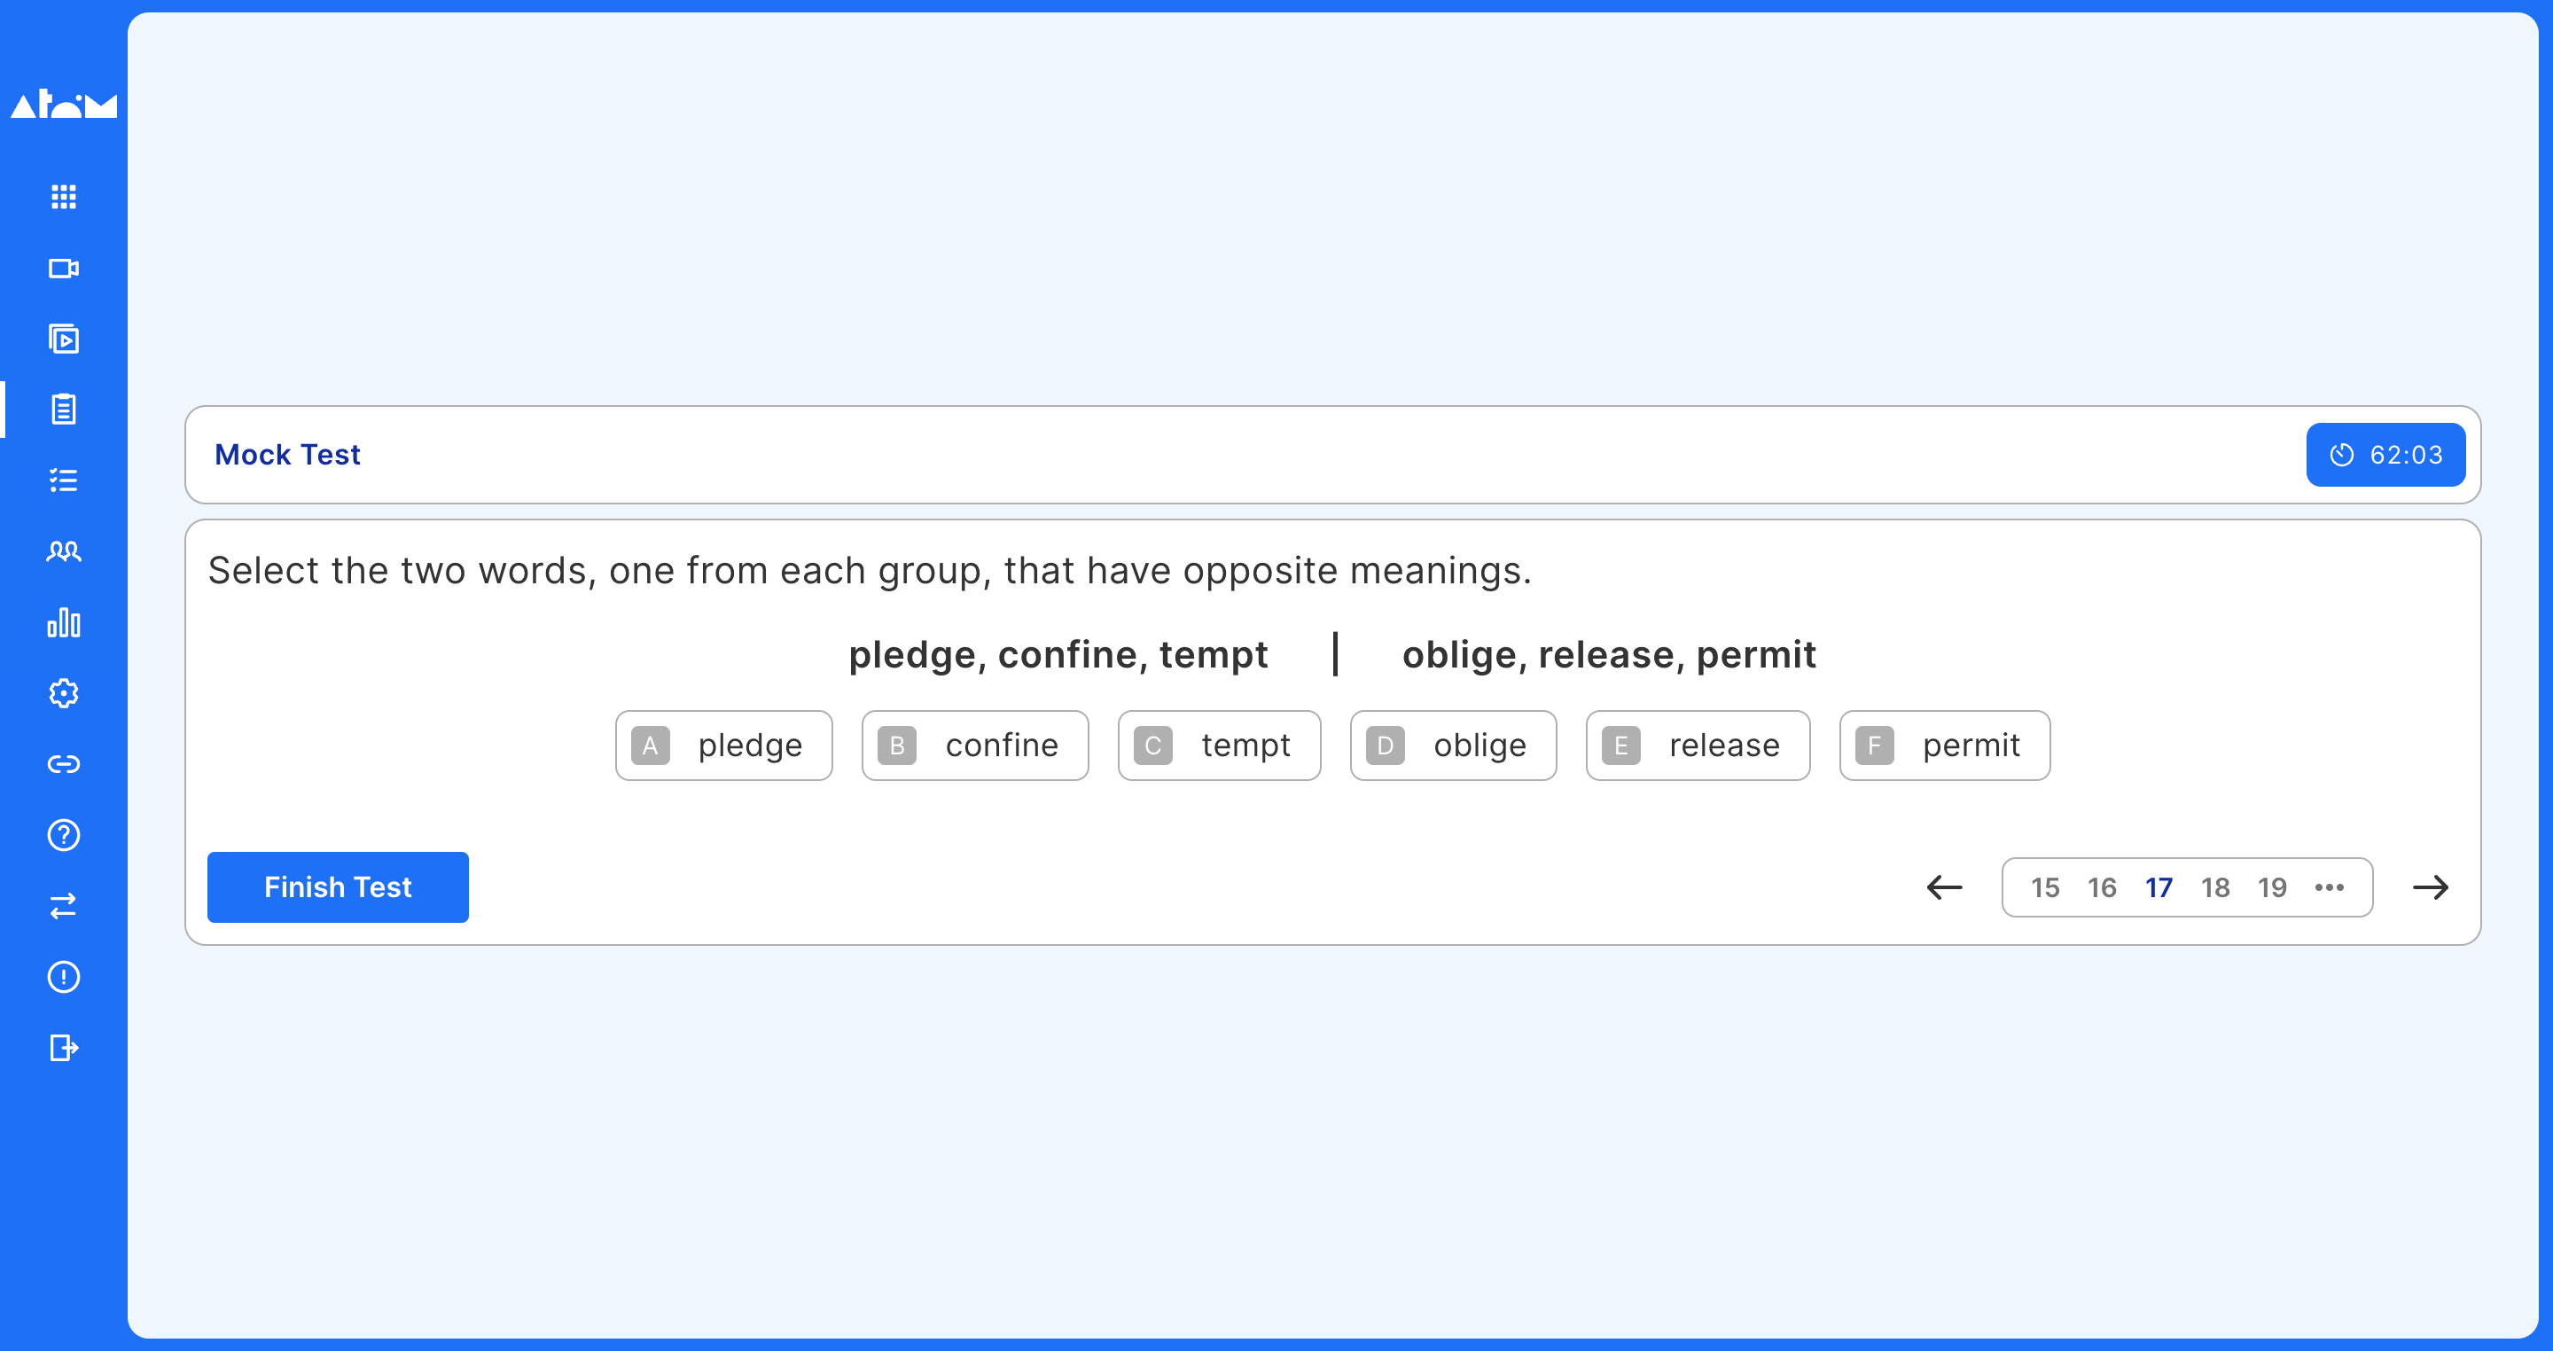Toggle the help/question mark icon
This screenshot has width=2553, height=1351.
tap(62, 834)
